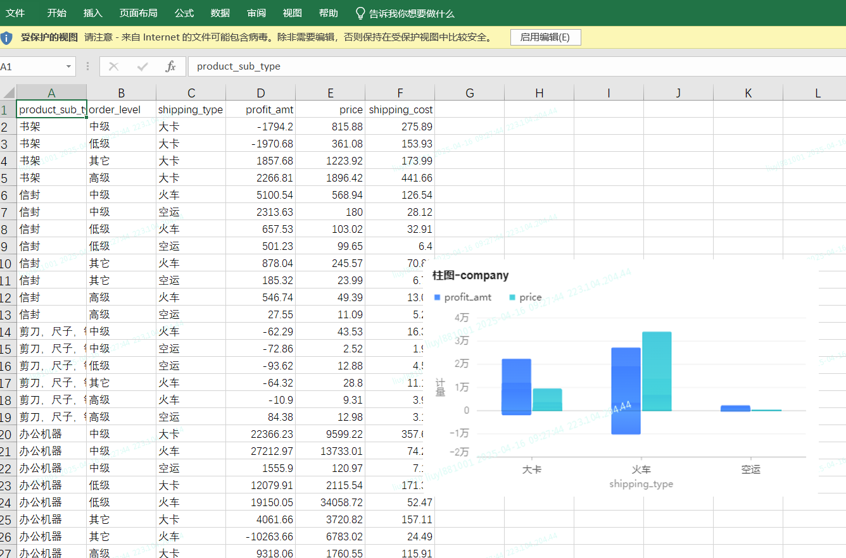Open Insert Function fx dialog
This screenshot has height=558, width=846.
[x=170, y=66]
